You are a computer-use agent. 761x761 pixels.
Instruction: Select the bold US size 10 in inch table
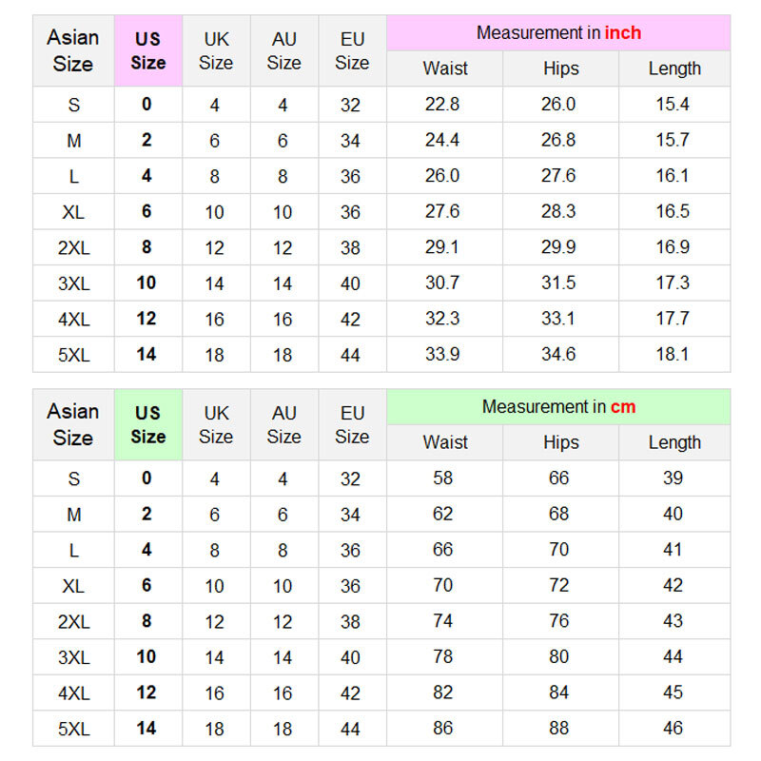tap(146, 283)
